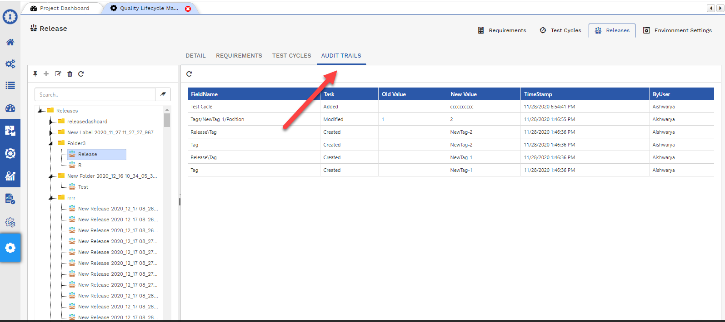
Task: Open the grey gear settings sidebar icon
Action: (10, 223)
